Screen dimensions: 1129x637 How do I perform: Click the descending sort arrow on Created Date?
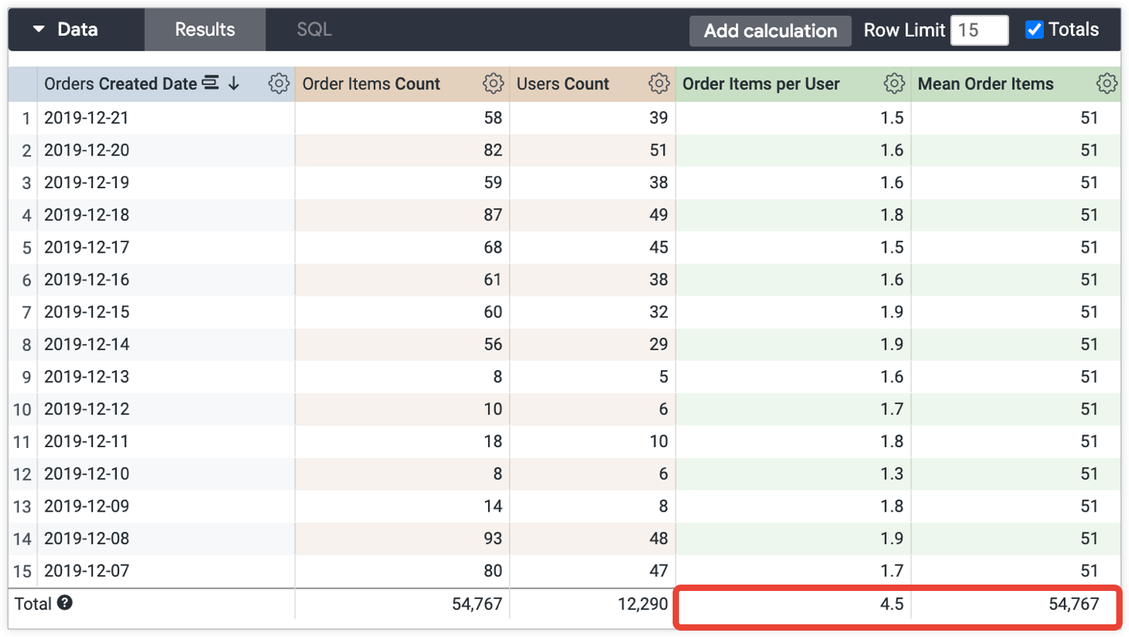pyautogui.click(x=234, y=83)
